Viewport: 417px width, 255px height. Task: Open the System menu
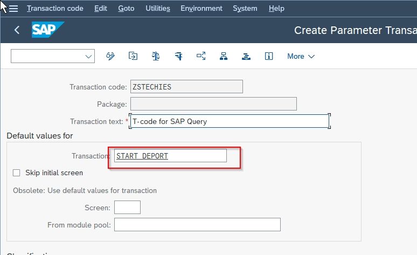click(245, 9)
